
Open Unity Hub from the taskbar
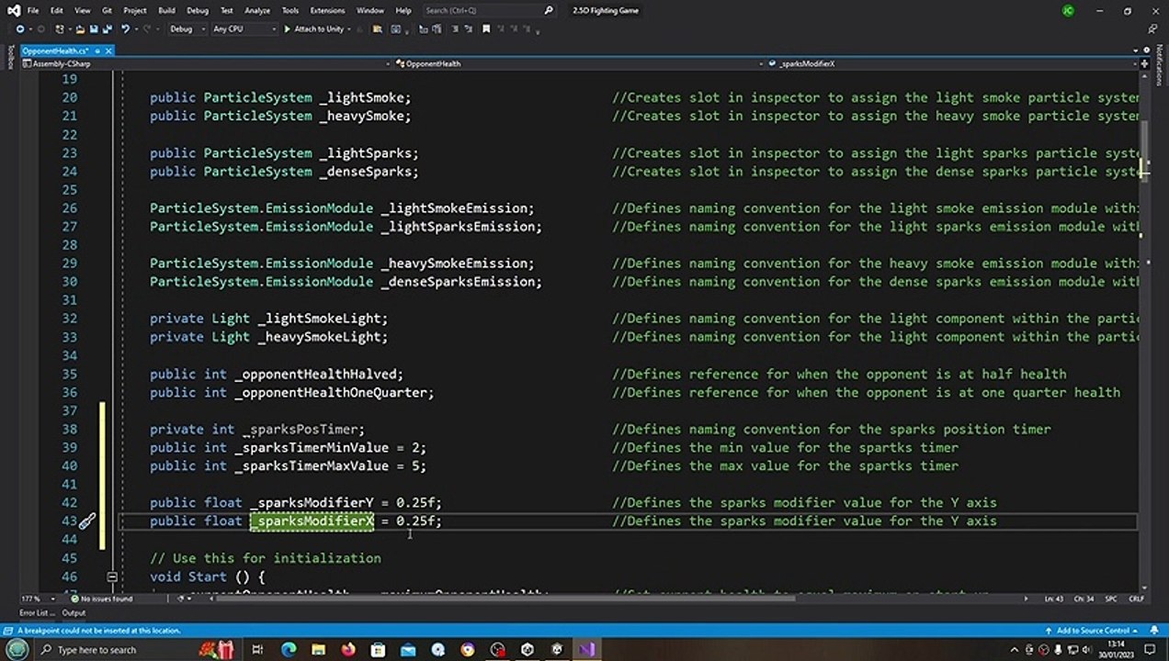tap(528, 650)
